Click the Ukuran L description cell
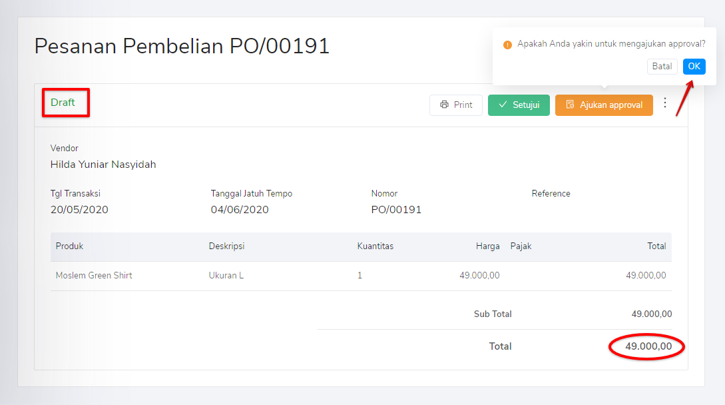 click(226, 275)
